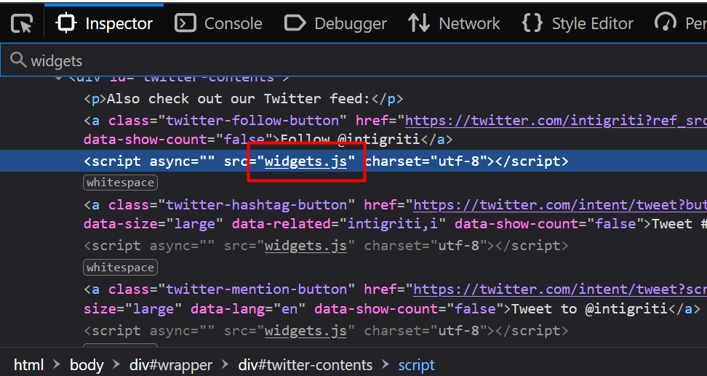Select html in the breadcrumb trail

tap(29, 365)
